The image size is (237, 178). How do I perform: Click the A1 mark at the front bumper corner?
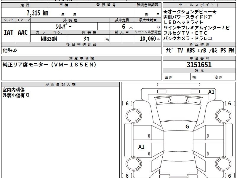click(211, 92)
